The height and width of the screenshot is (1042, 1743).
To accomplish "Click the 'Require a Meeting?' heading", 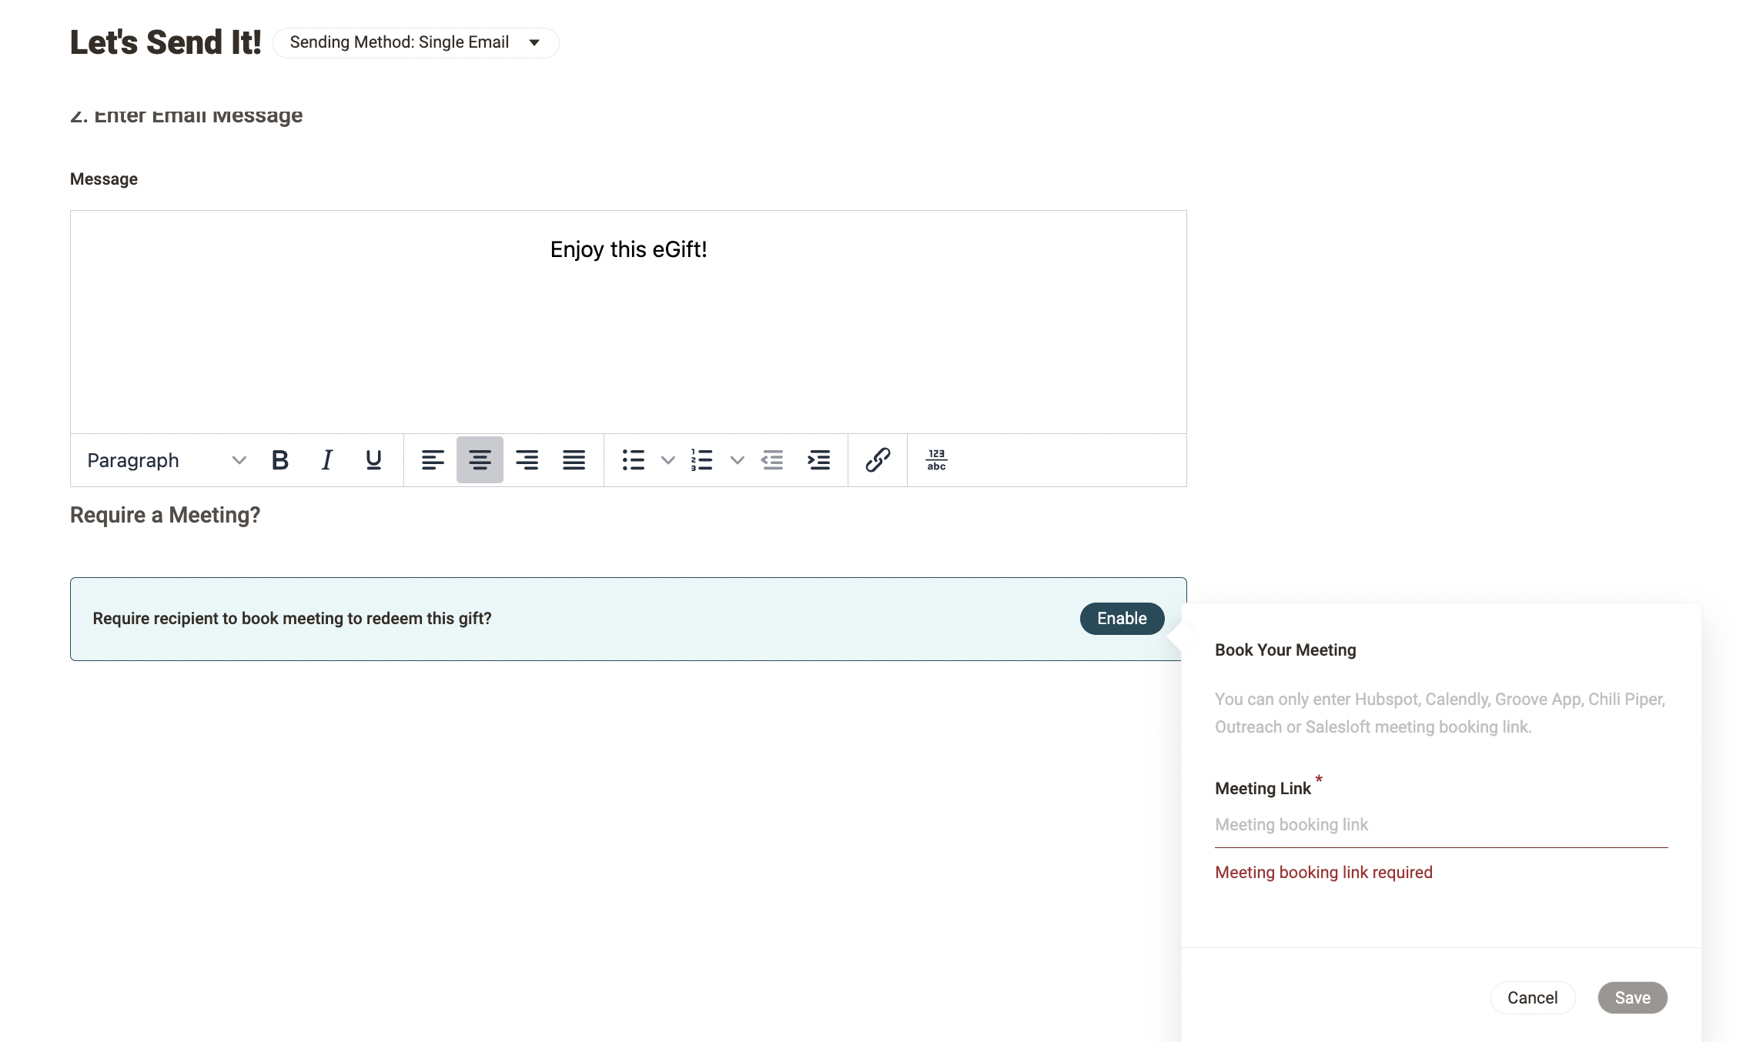I will [165, 515].
